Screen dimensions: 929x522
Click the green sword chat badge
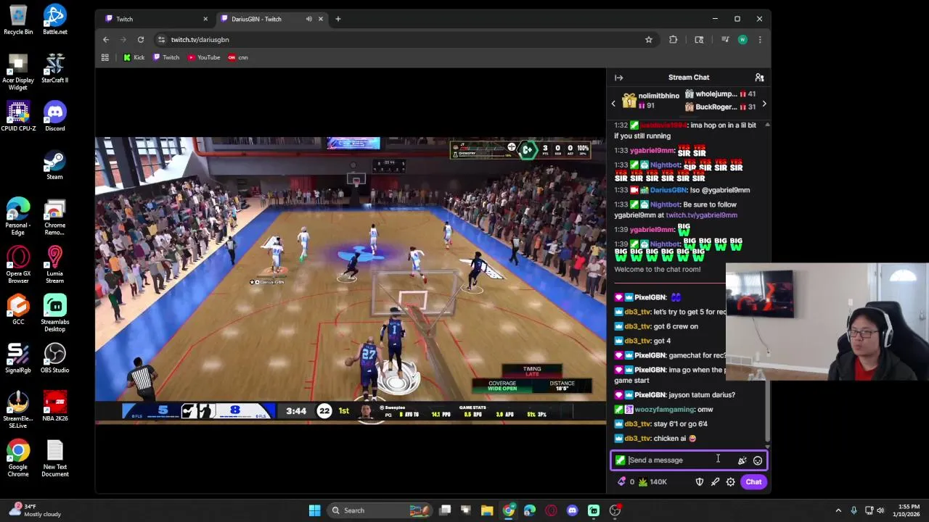[620, 460]
